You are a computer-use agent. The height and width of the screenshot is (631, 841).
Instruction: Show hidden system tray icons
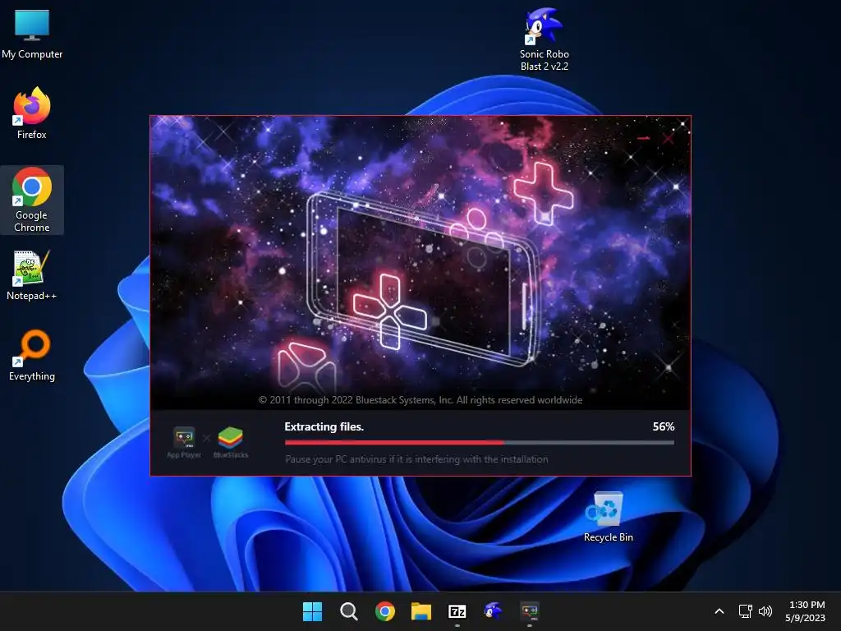[719, 611]
